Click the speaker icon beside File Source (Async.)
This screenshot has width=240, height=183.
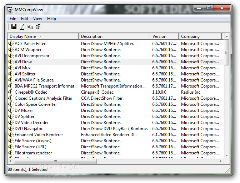(11, 141)
